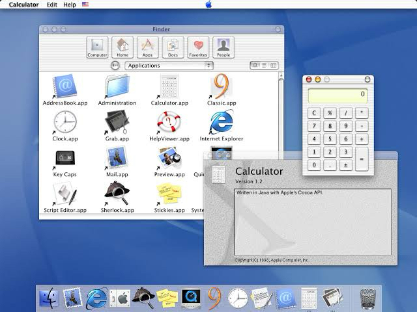Switch Finder to column view mode
417x312 pixels.
point(273,66)
